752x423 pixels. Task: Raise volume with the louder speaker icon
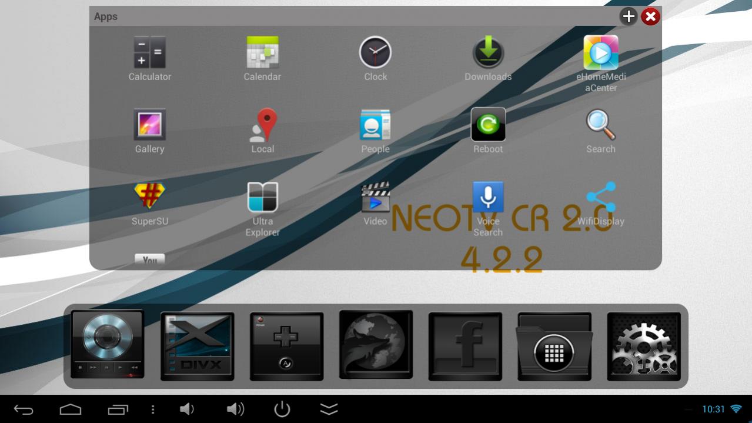(235, 409)
